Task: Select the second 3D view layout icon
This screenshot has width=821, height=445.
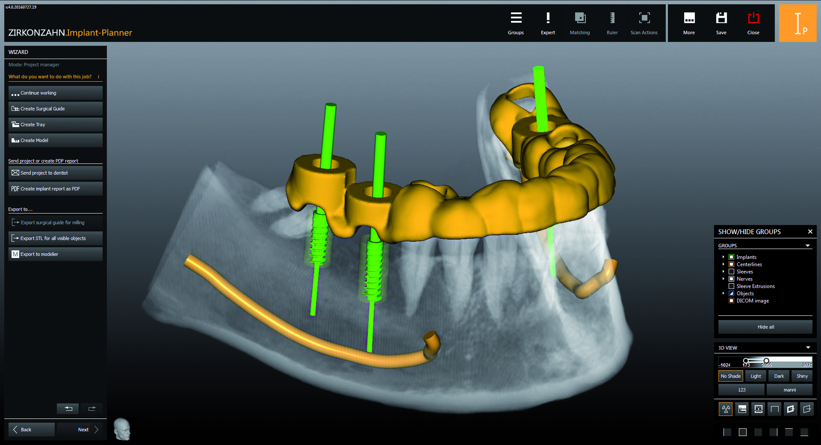Action: pyautogui.click(x=742, y=409)
